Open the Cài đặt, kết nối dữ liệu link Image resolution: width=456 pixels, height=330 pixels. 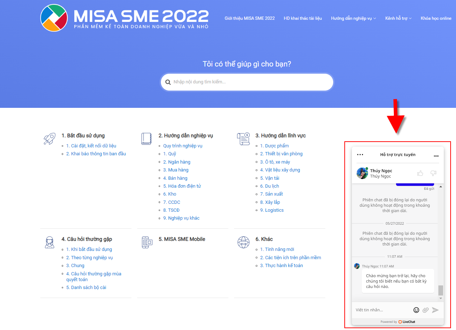click(x=91, y=146)
